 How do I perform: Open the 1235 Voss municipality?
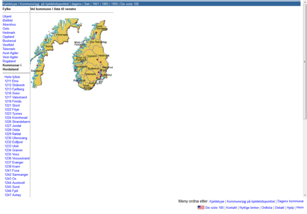click(12, 154)
